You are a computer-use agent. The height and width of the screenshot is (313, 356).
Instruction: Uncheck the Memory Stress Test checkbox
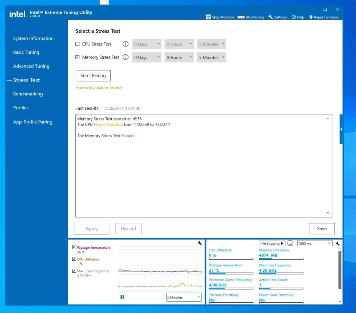[x=78, y=57]
